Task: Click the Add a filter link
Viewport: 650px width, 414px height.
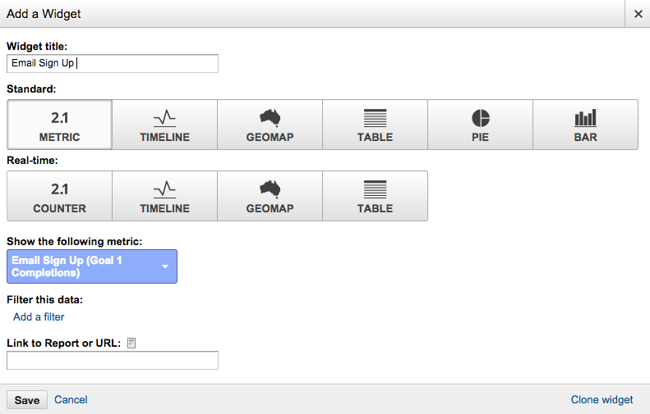Action: point(39,316)
